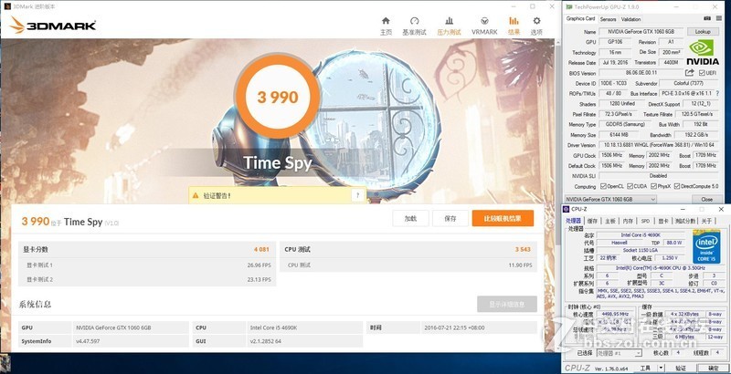Click the 验证警告 warning triangle icon
The width and height of the screenshot is (731, 374).
[x=196, y=196]
